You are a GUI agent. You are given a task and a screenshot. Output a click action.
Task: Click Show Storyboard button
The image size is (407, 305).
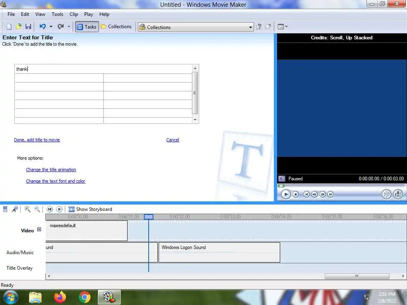[90, 209]
